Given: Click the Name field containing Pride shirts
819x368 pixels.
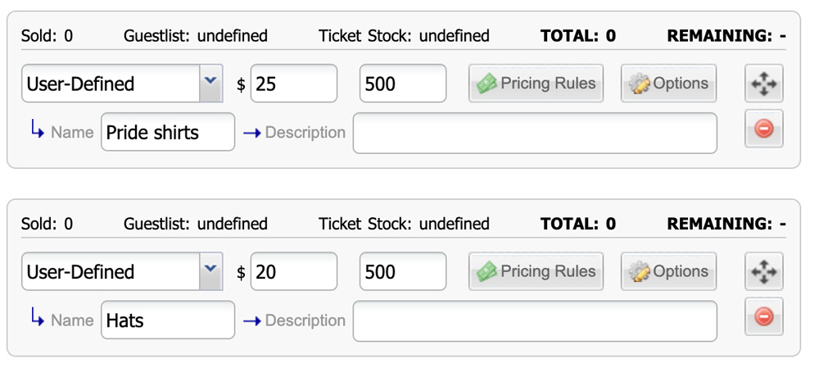Looking at the screenshot, I should pyautogui.click(x=168, y=132).
